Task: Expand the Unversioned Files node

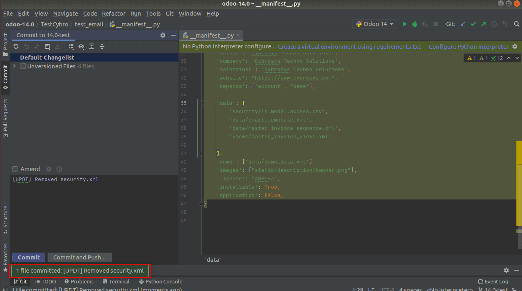Action: coord(15,66)
